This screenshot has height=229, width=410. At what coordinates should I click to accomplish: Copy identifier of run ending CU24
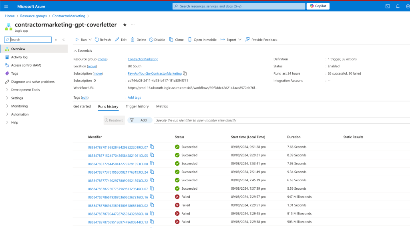152,172
